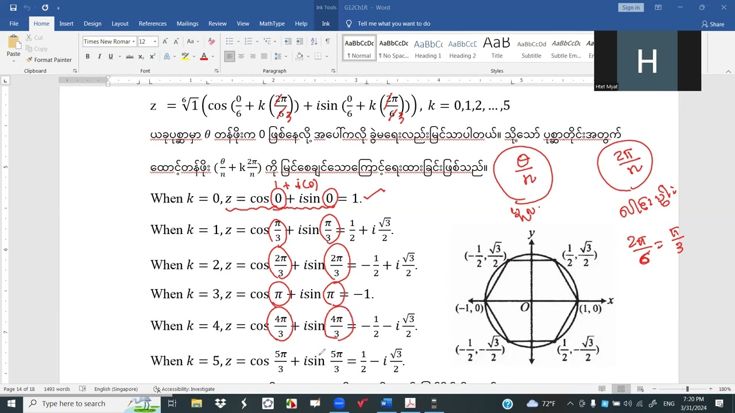Click the Format Painter tool

click(48, 60)
